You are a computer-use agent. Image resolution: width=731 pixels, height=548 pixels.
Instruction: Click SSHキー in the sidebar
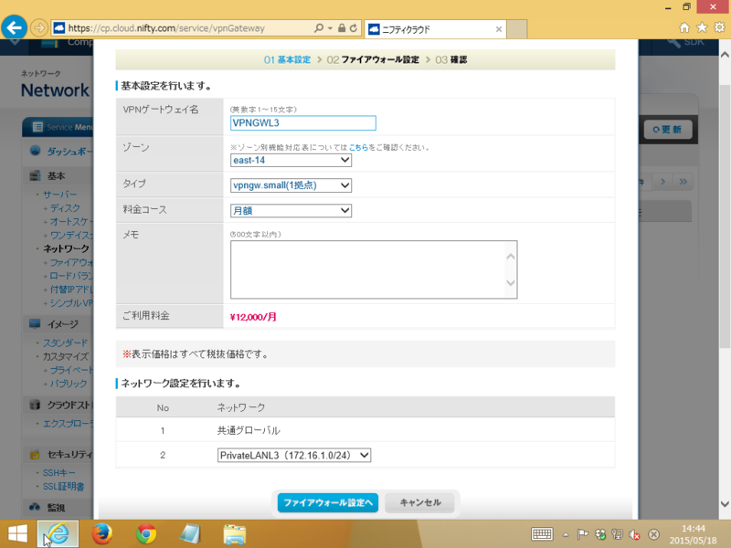(58, 472)
